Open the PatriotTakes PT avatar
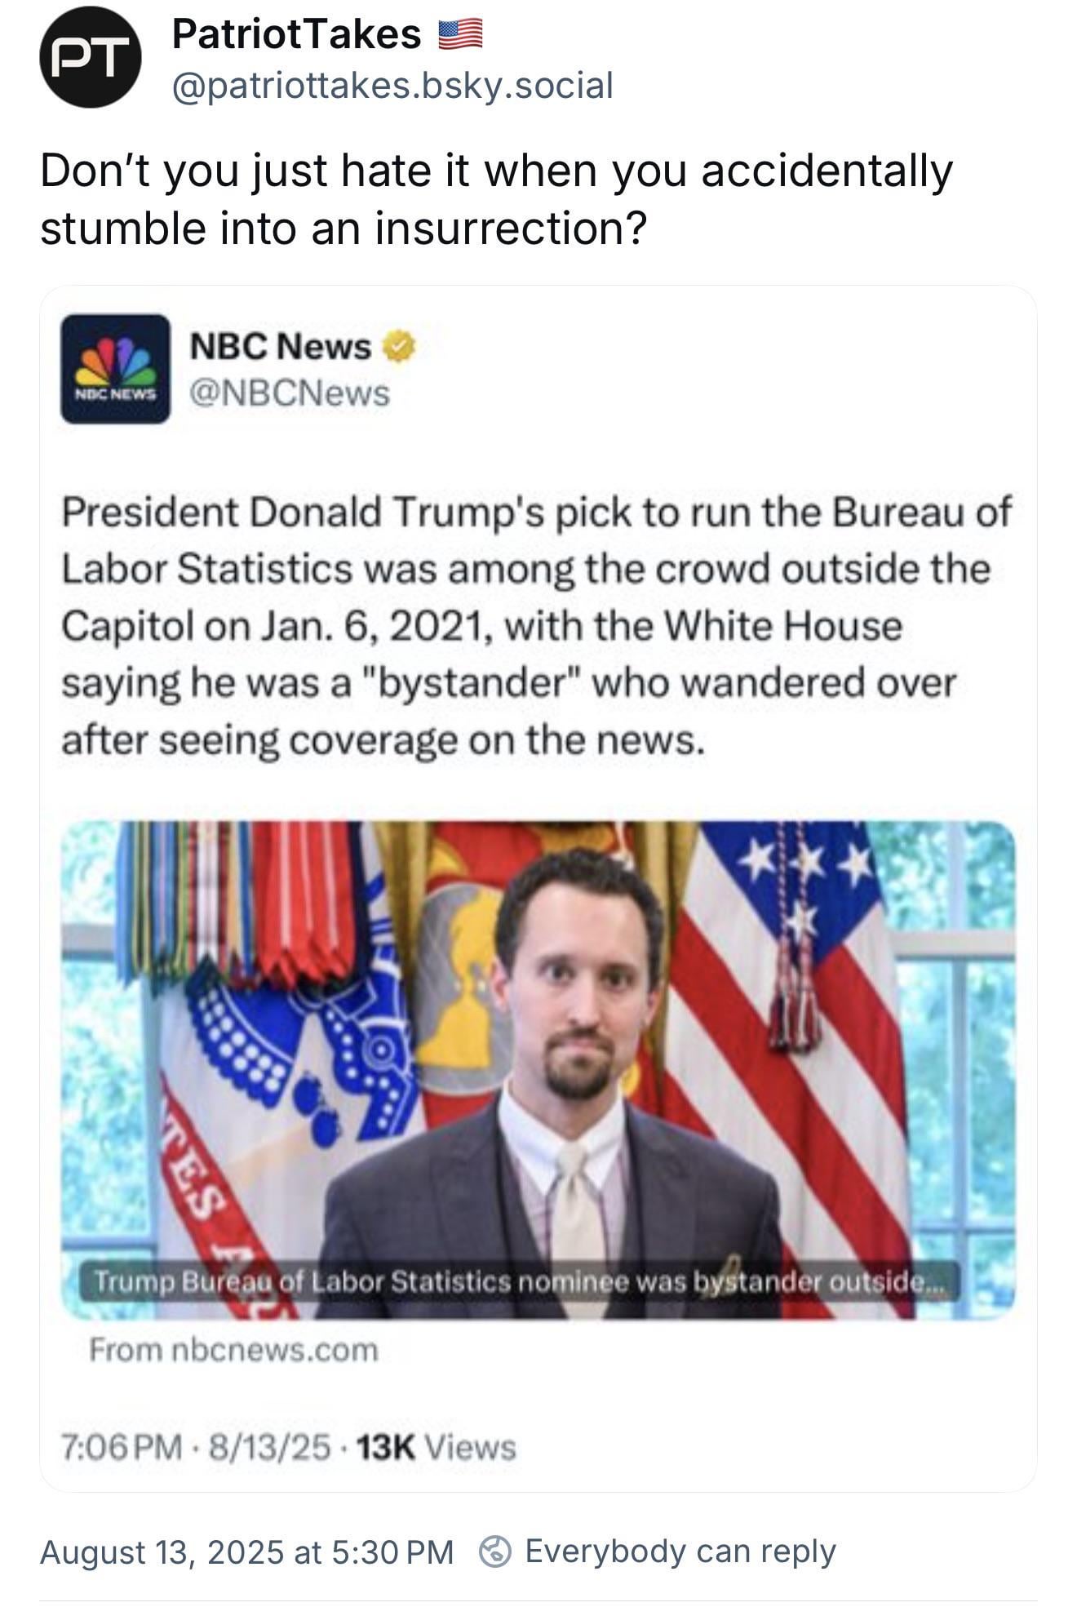Screen dimensions: 1077x1607 click(90, 57)
